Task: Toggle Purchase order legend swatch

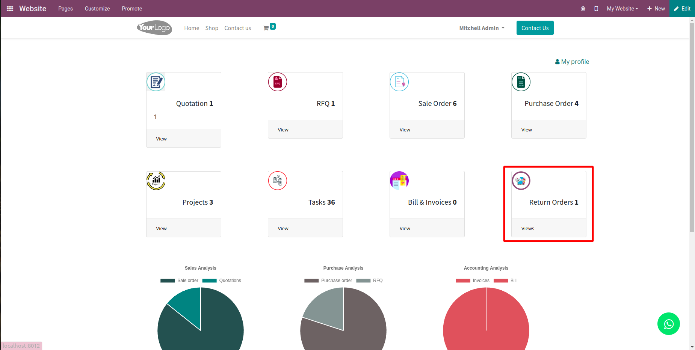Action: (x=311, y=281)
